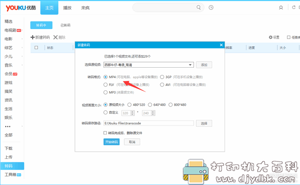
Task: Open the user account icon
Action: [x=281, y=8]
